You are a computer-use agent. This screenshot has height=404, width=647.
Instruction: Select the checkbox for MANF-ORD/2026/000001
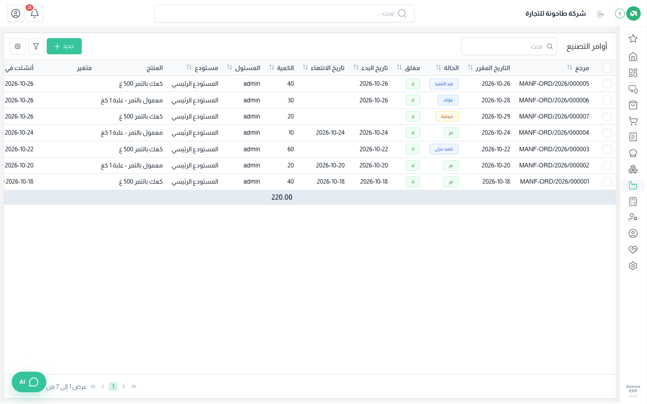(607, 182)
